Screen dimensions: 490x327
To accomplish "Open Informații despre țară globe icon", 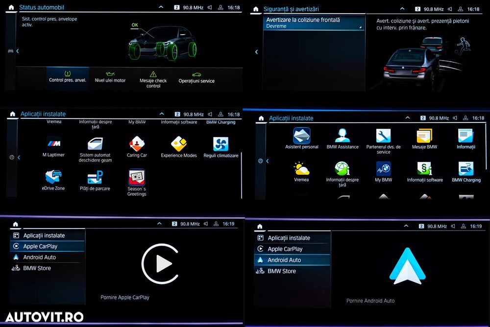I will [x=342, y=169].
